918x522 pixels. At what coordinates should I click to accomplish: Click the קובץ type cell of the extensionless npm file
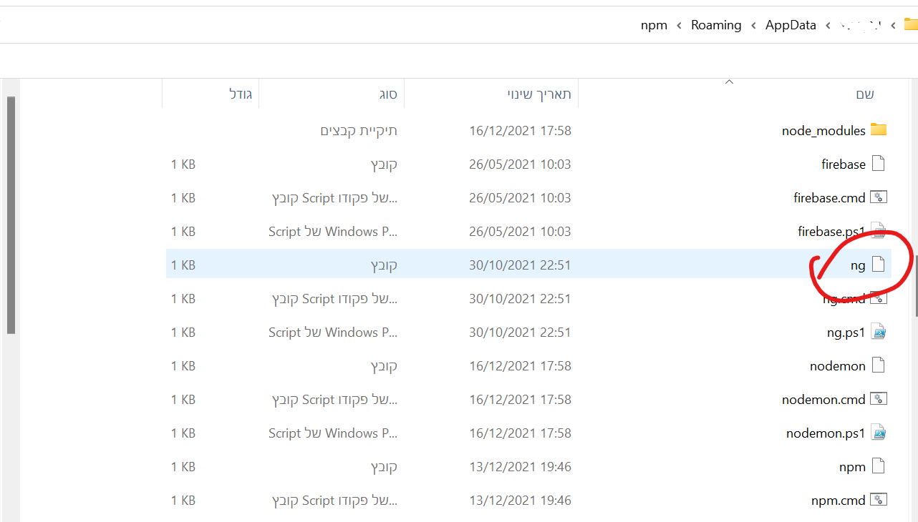pyautogui.click(x=384, y=467)
